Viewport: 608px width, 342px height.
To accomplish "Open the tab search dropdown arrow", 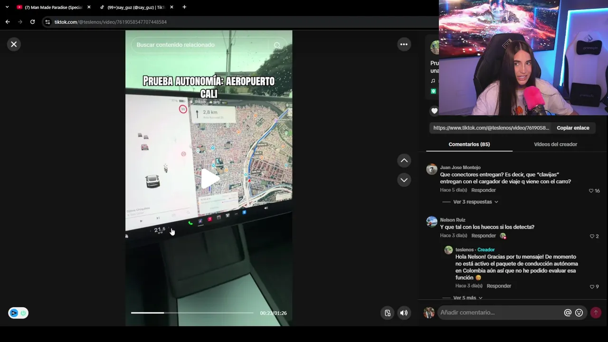I will (x=7, y=7).
